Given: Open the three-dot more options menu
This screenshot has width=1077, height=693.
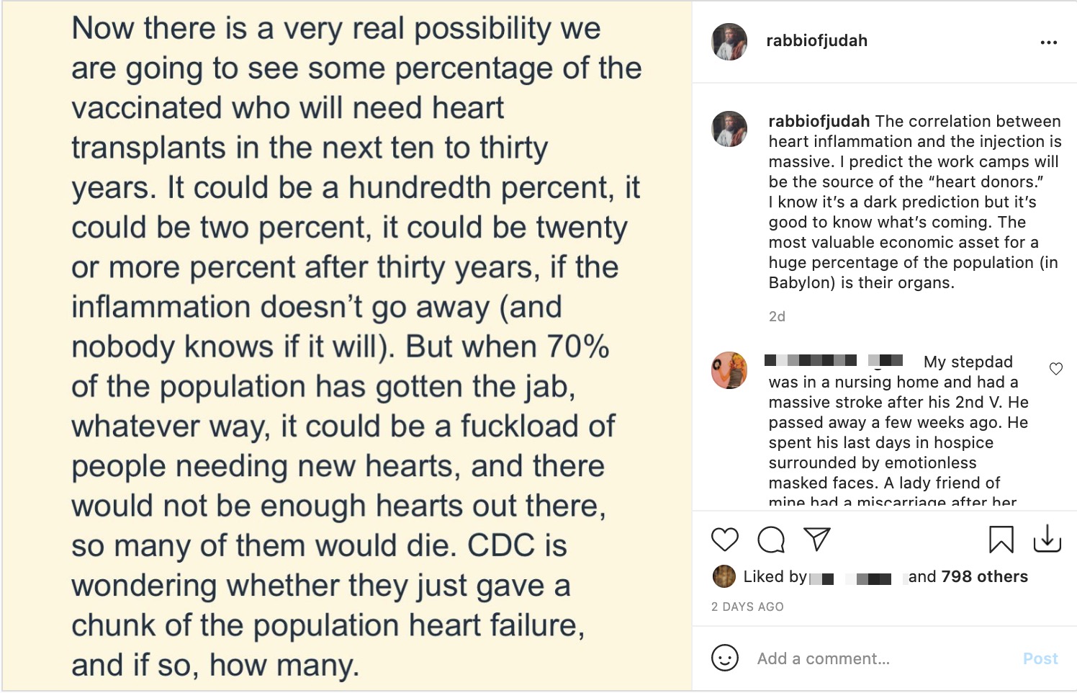Looking at the screenshot, I should click(1049, 43).
